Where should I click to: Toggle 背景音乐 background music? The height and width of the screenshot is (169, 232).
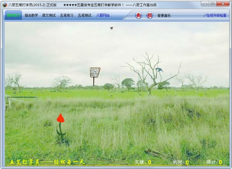(x=164, y=16)
